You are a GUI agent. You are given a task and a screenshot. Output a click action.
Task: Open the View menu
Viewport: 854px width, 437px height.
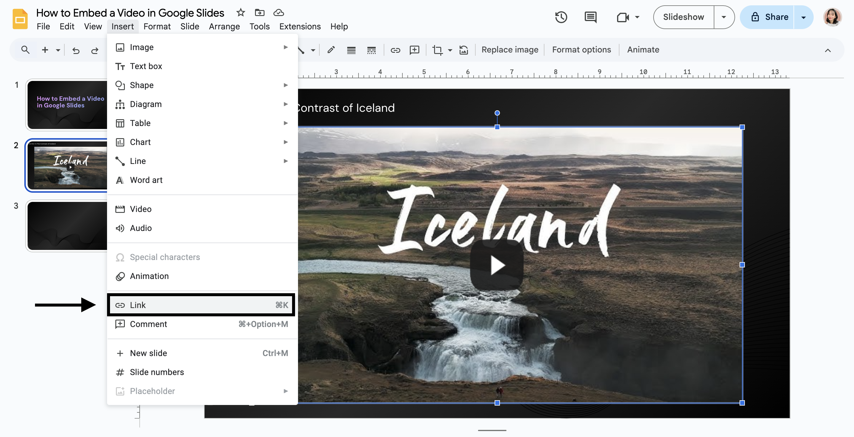(x=93, y=26)
